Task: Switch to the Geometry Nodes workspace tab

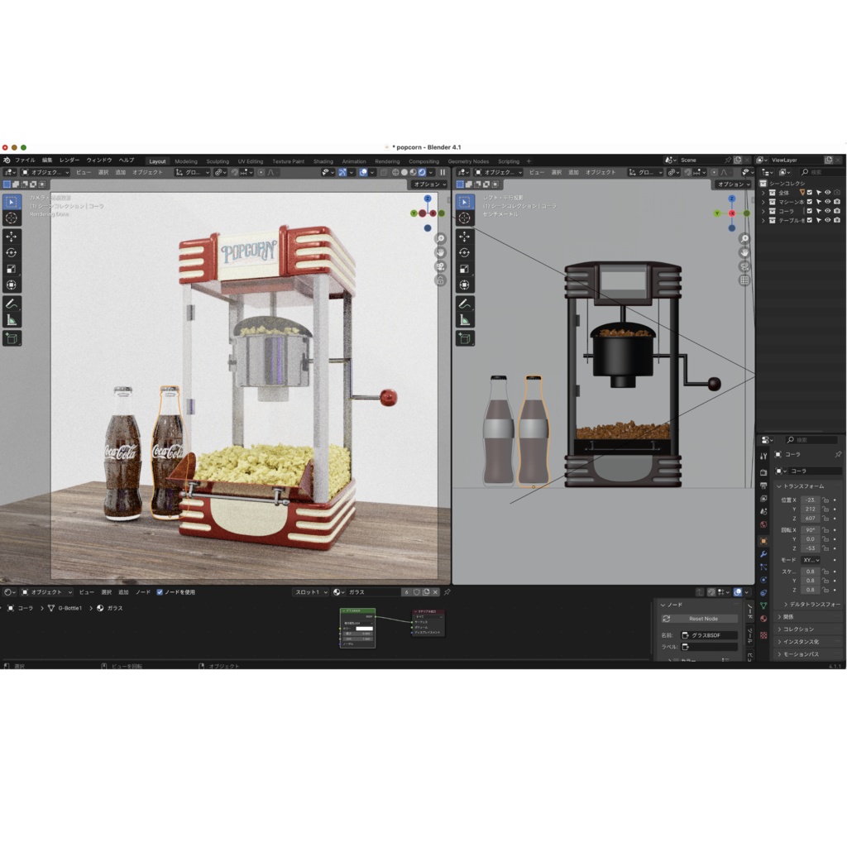Action: click(x=468, y=161)
